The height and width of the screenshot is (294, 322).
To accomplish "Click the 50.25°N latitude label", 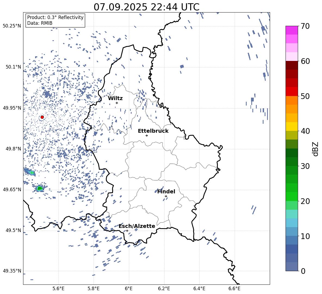I will (x=12, y=26).
